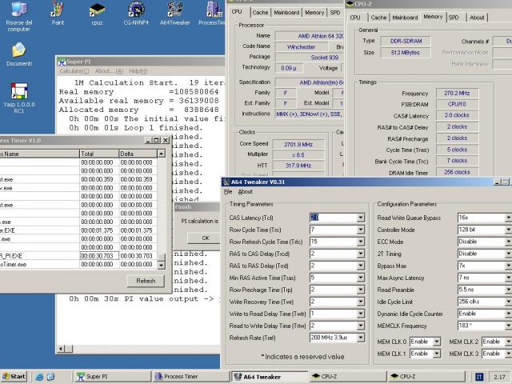512x384 pixels.
Task: Open File menu in A64 Tweaker
Action: (x=228, y=192)
